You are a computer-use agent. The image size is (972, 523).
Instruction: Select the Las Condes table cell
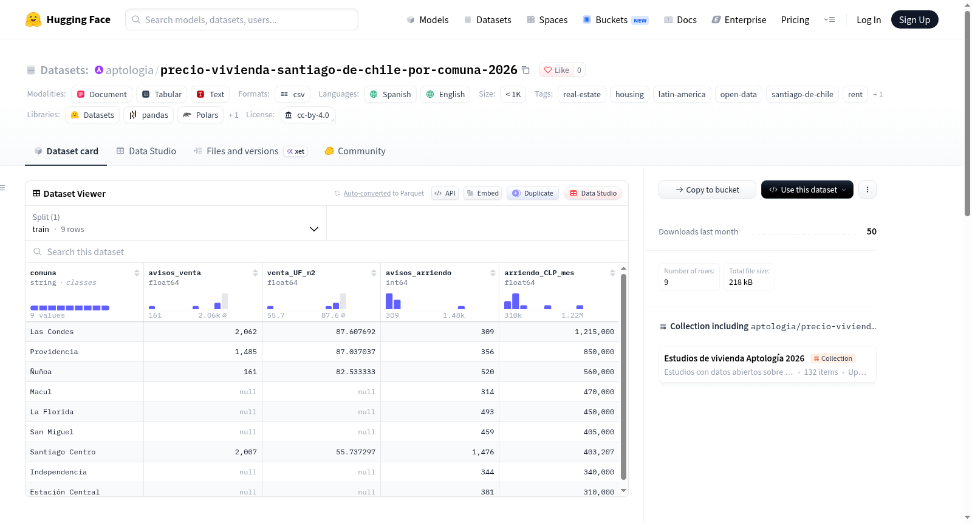click(x=84, y=332)
